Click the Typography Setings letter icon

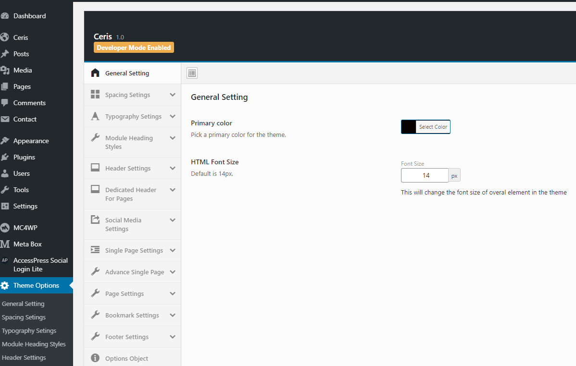[95, 116]
